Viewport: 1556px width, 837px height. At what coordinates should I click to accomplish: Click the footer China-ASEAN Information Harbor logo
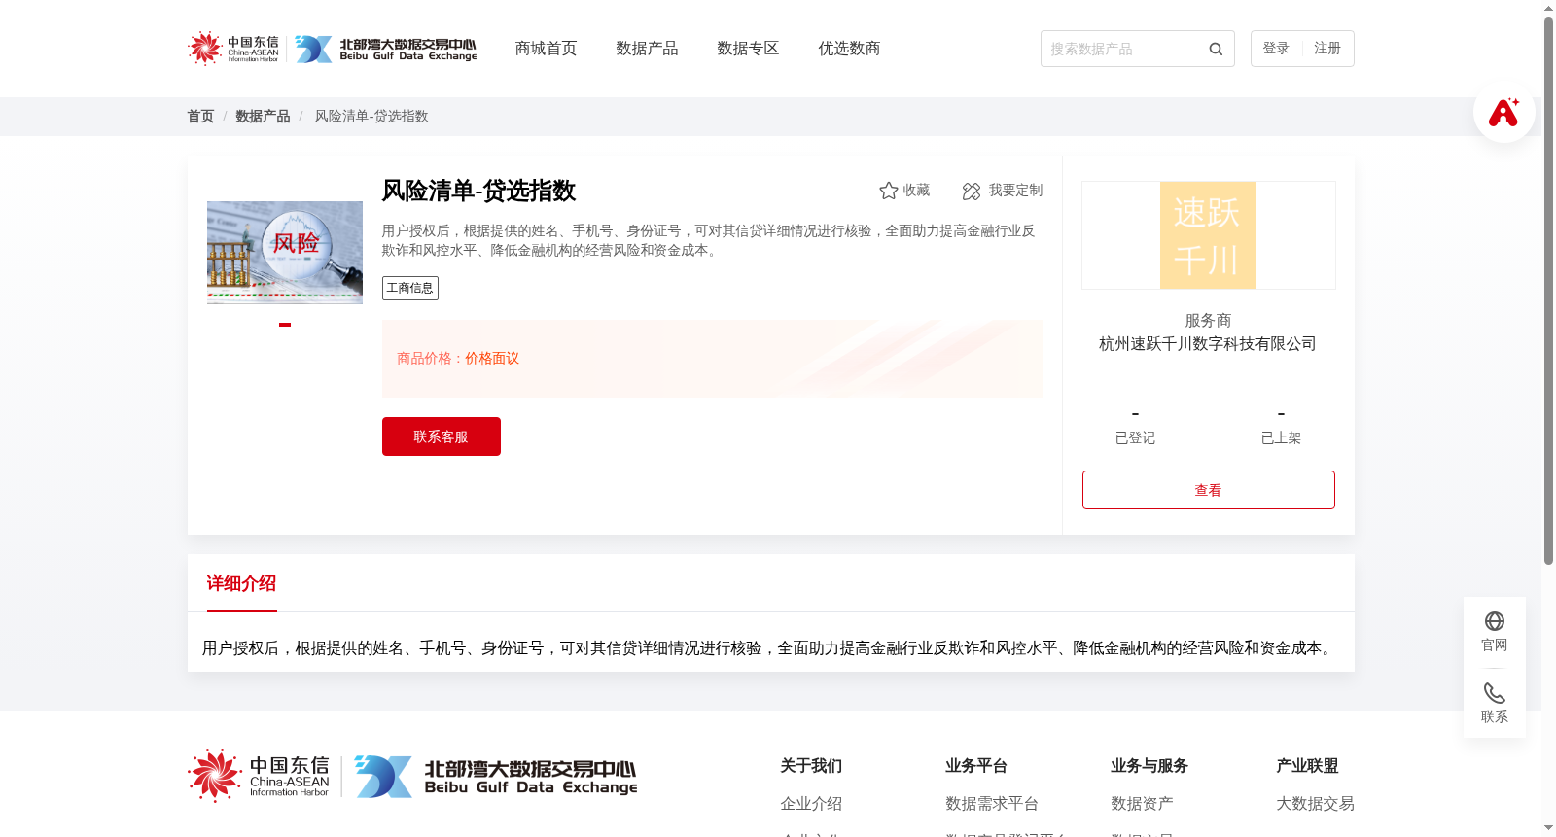(x=260, y=776)
